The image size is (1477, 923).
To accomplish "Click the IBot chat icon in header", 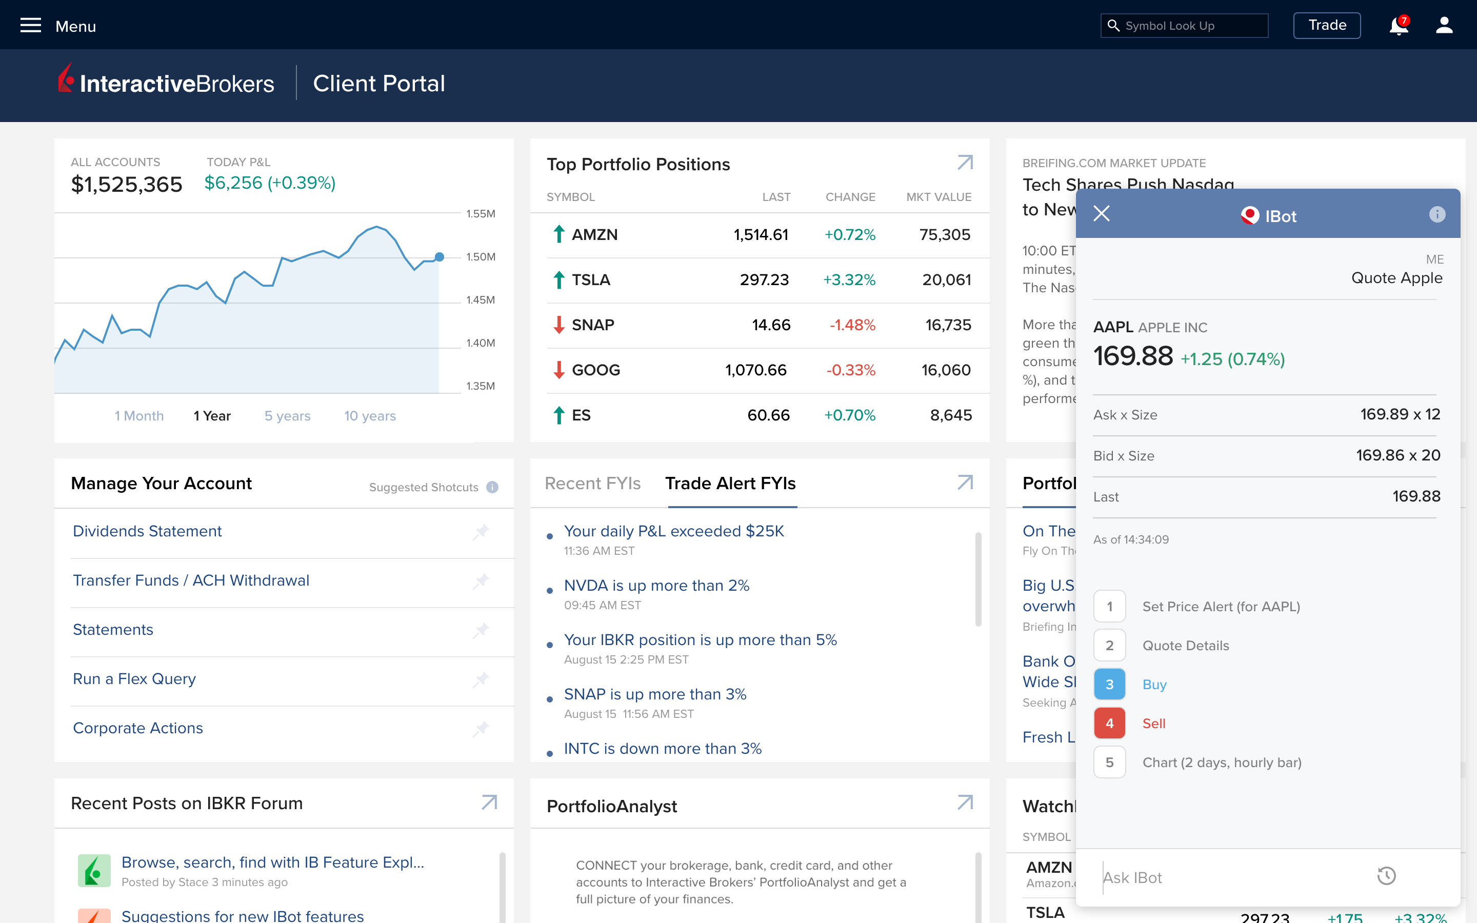I will coord(1250,216).
